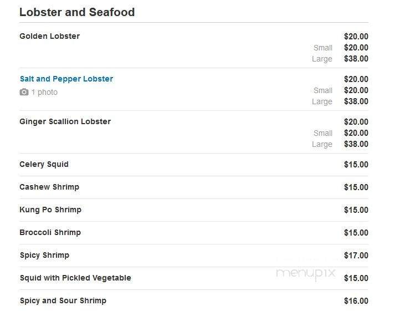Click Spicy and Sour Shrimp $16.00 price

tap(356, 300)
